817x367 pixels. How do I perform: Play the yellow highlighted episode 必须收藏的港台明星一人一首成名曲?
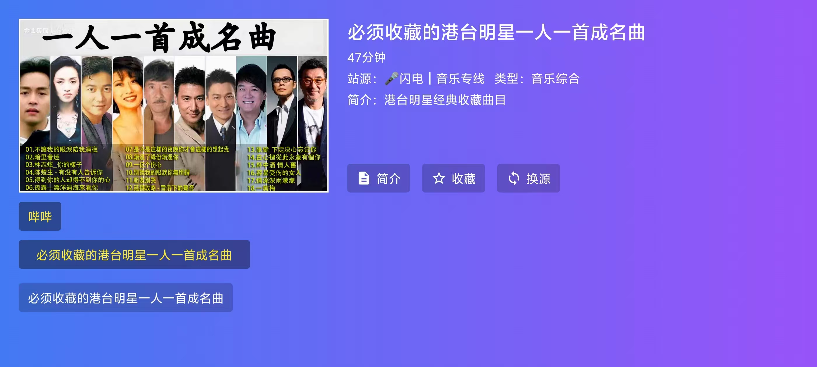pos(134,255)
